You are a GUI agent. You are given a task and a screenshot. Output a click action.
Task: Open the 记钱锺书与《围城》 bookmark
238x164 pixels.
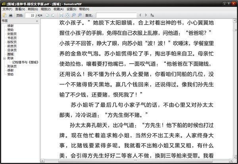click(25, 62)
